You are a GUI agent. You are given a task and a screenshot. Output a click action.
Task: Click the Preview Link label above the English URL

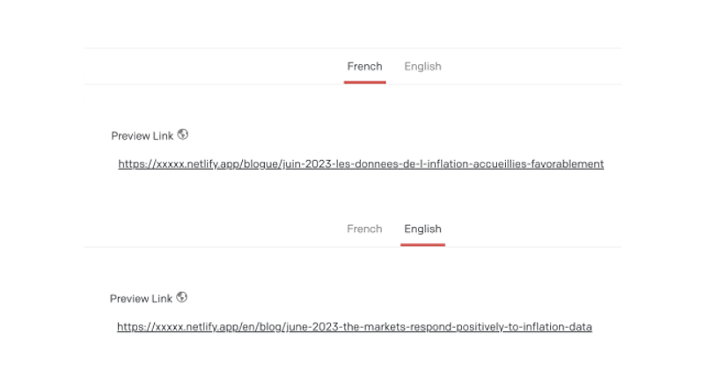pos(141,299)
